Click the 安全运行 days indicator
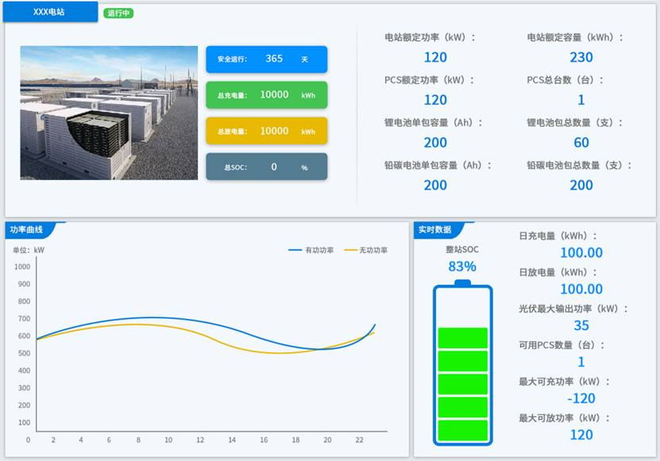Viewport: 660px width, 461px height. (x=268, y=59)
